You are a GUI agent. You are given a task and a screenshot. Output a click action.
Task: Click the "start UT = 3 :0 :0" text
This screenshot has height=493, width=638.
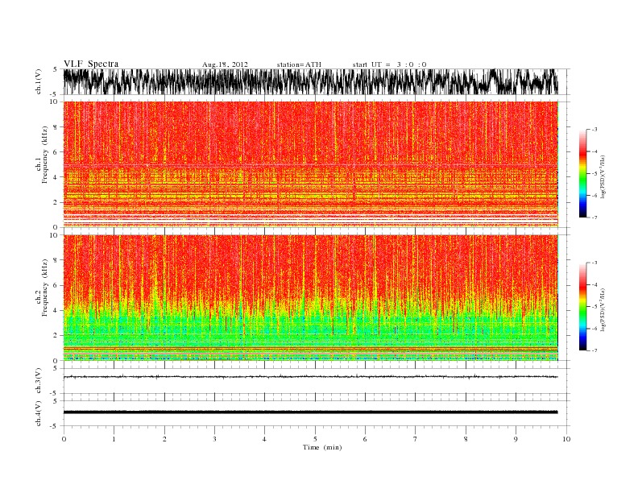[389, 64]
